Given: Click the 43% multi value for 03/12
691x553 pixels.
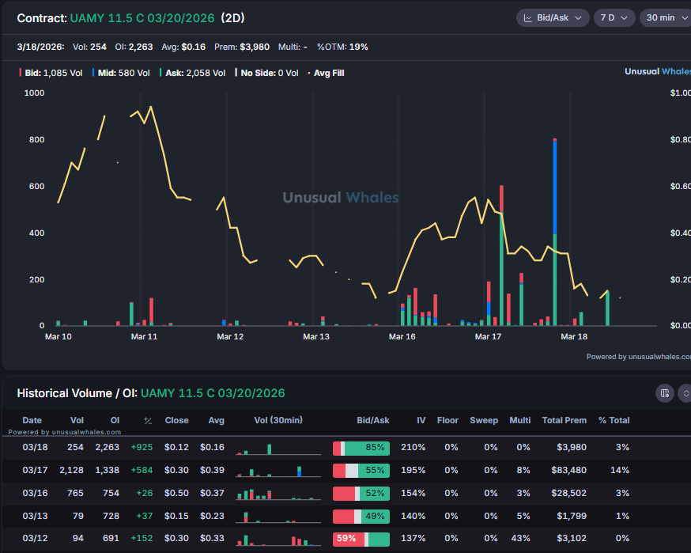Looking at the screenshot, I should coord(520,538).
